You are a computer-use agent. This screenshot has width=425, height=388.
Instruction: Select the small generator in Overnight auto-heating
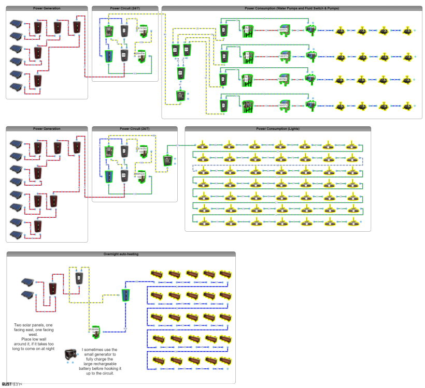coord(70,354)
